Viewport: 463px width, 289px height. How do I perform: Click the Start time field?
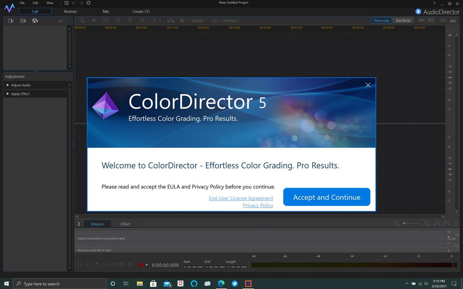pyautogui.click(x=193, y=267)
